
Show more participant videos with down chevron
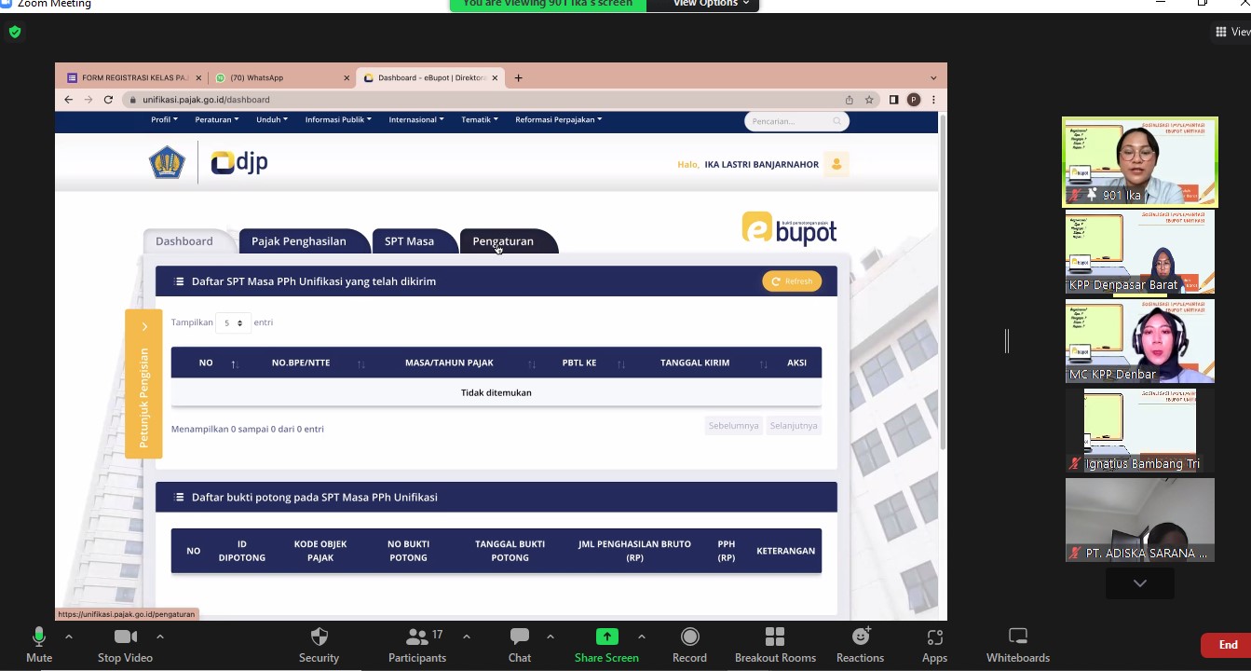click(x=1139, y=583)
